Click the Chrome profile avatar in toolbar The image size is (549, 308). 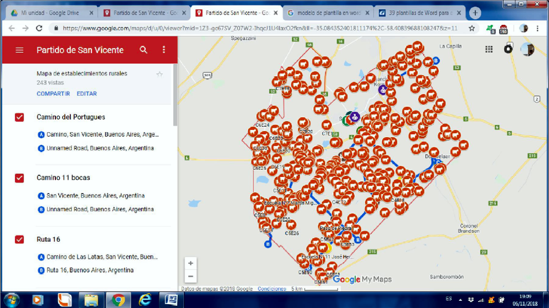[x=523, y=28]
